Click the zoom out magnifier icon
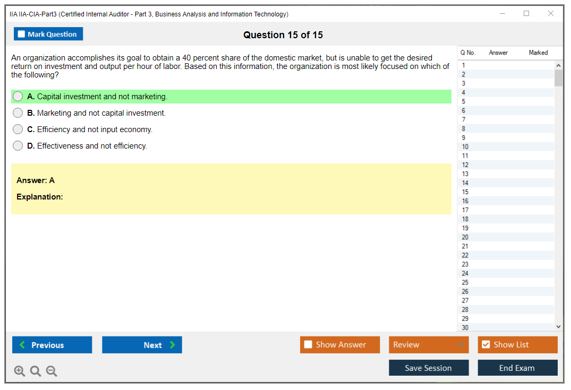The image size is (571, 390). [52, 371]
